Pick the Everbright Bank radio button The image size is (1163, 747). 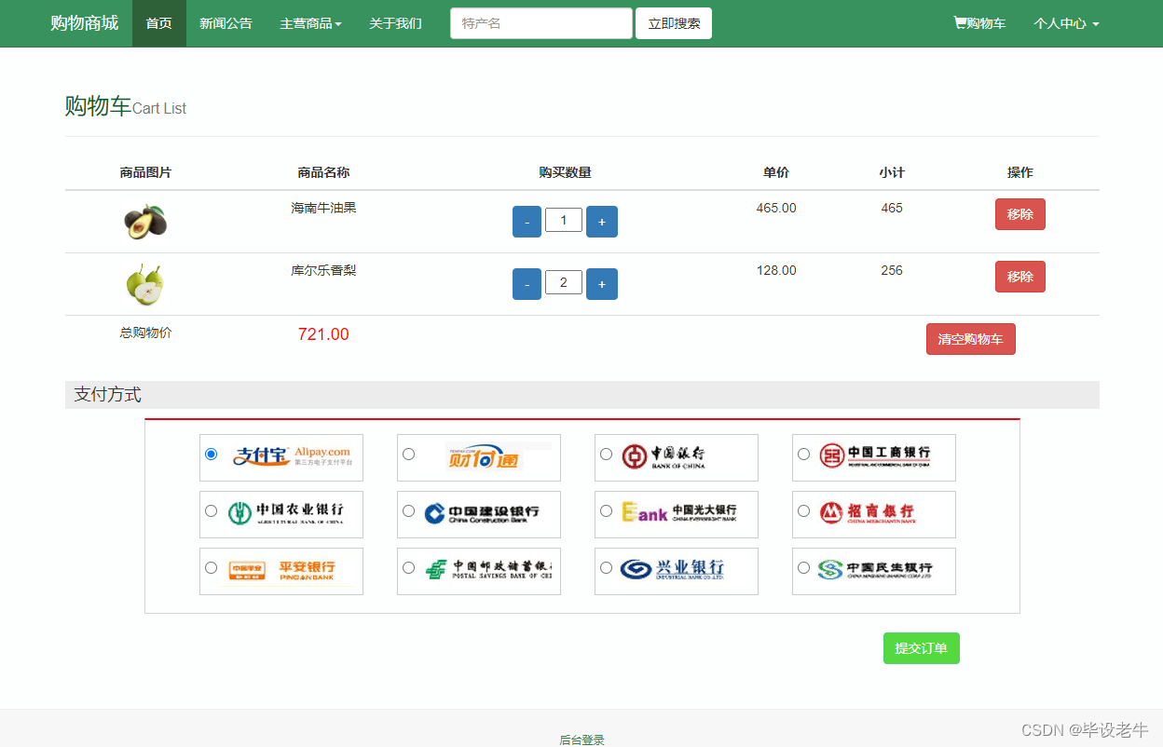point(607,511)
